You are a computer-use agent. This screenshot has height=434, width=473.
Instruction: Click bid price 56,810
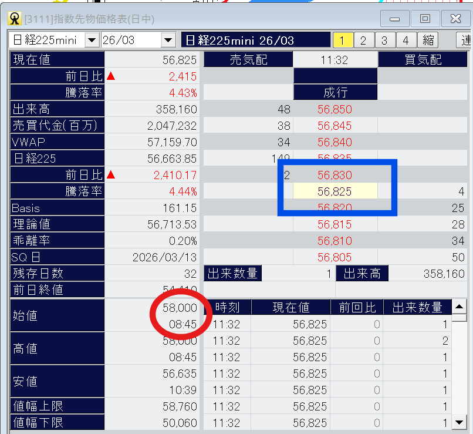pyautogui.click(x=335, y=241)
